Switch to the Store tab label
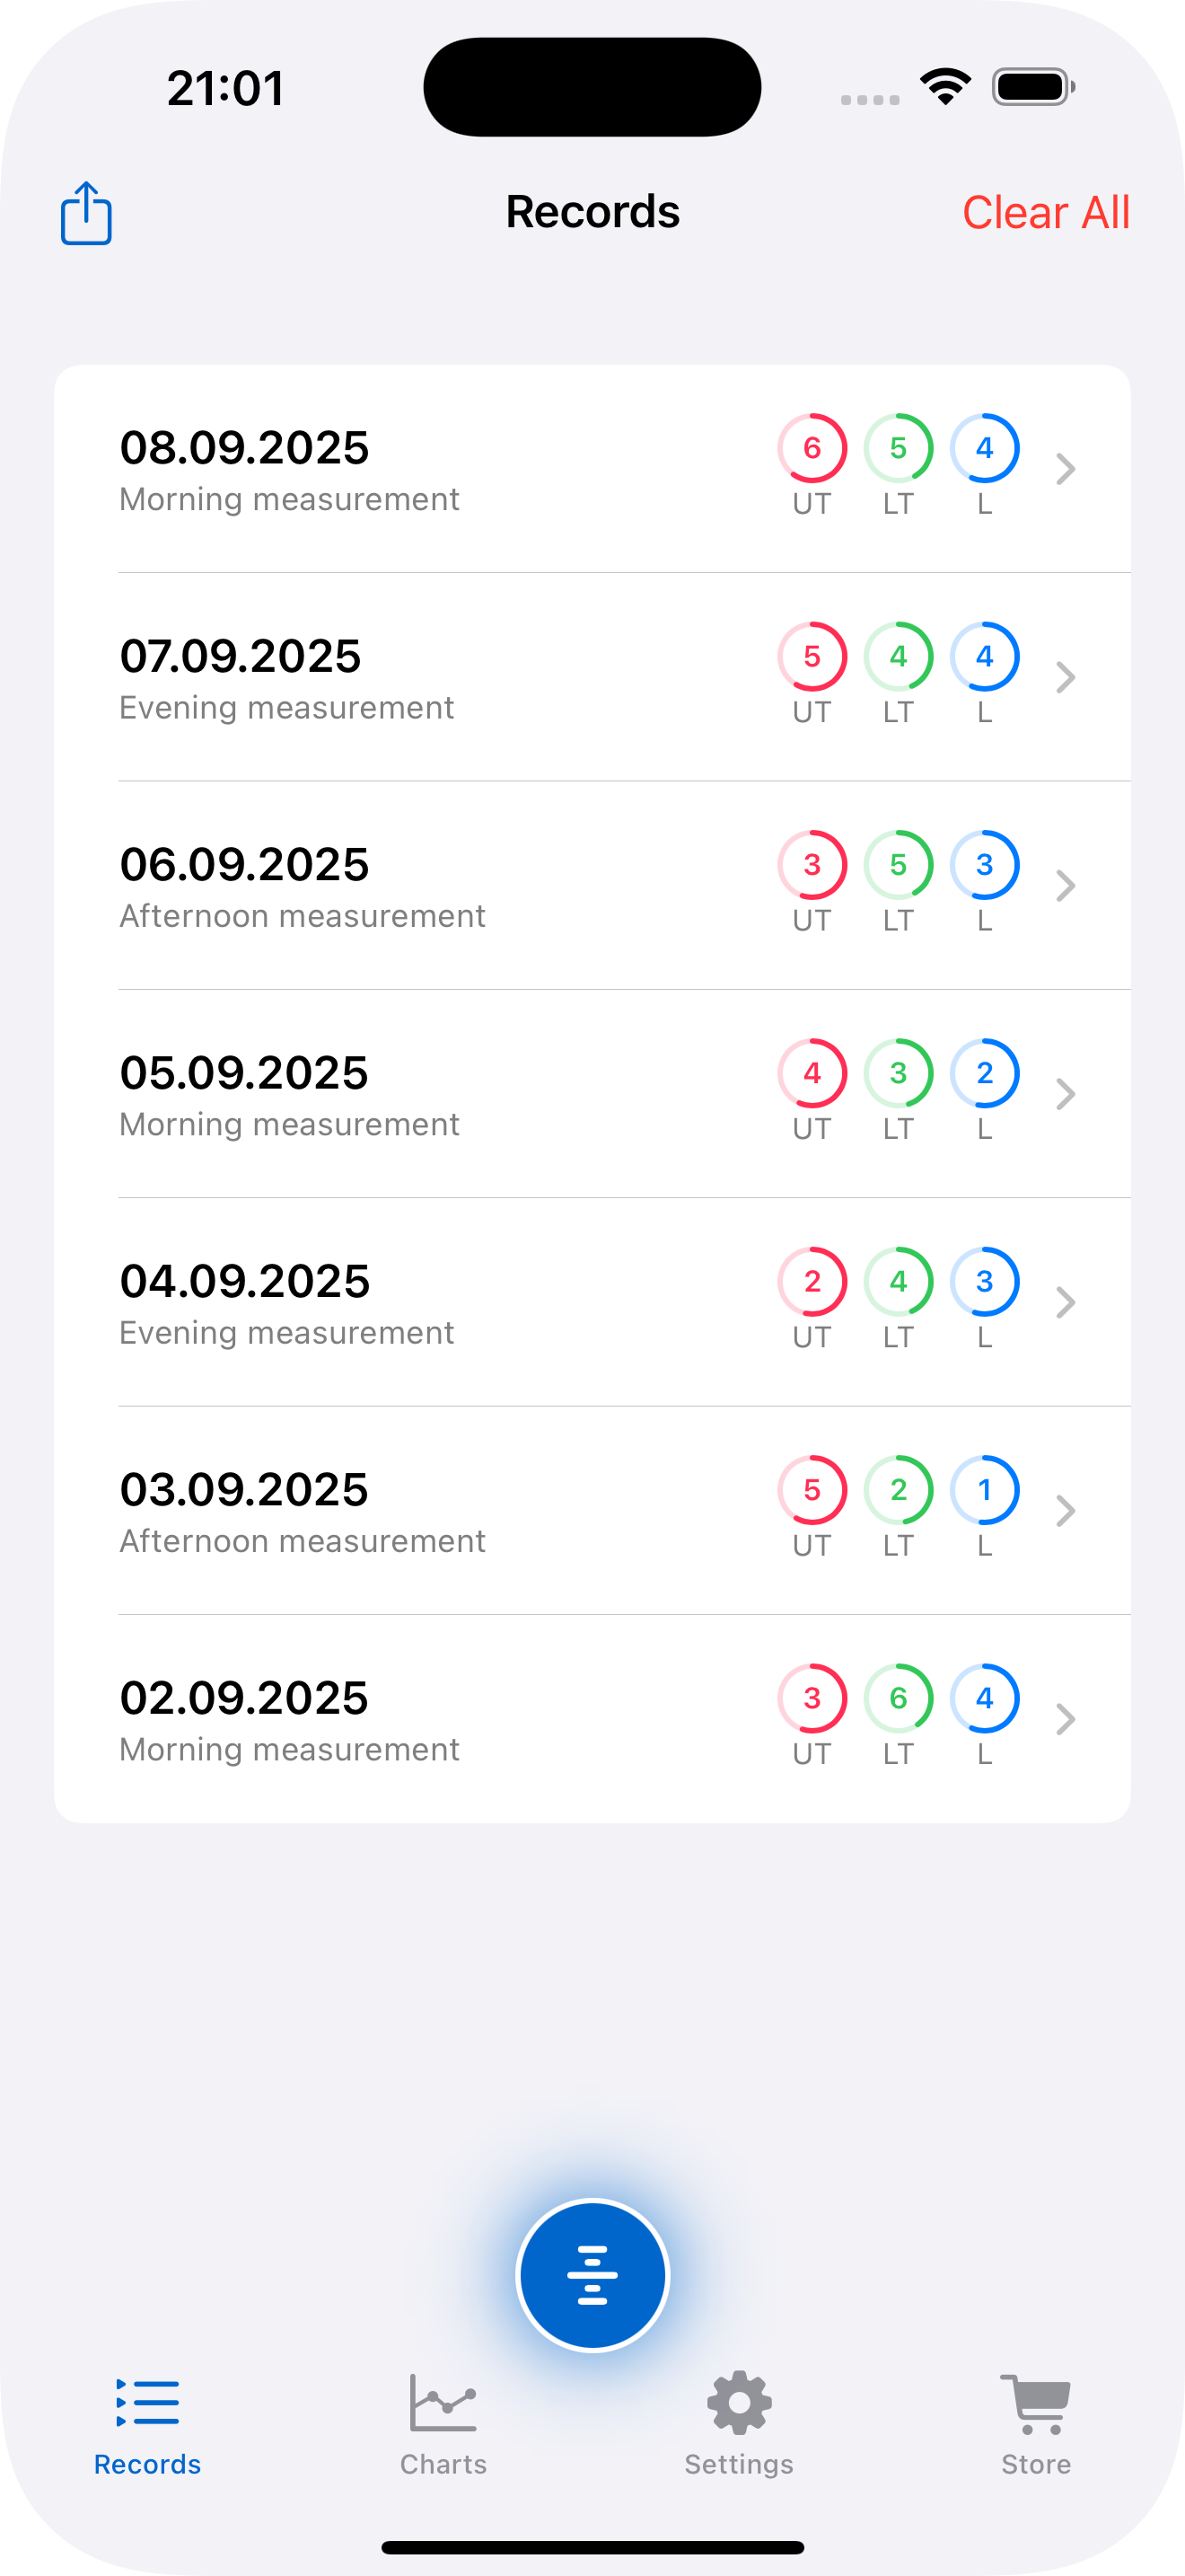Image resolution: width=1185 pixels, height=2576 pixels. point(1035,2465)
